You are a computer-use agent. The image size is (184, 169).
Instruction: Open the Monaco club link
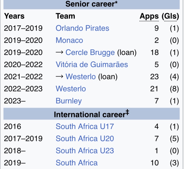[69, 40]
